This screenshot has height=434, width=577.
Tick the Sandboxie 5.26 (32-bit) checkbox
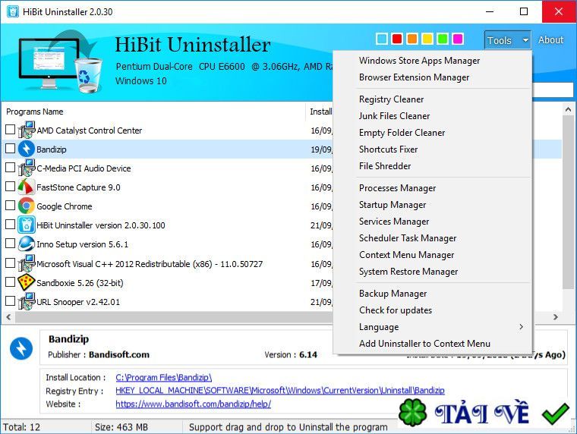coord(11,281)
